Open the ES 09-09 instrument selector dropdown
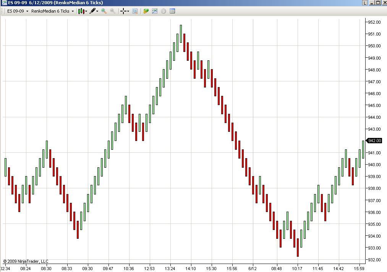This screenshot has height=272, width=387. coord(18,11)
